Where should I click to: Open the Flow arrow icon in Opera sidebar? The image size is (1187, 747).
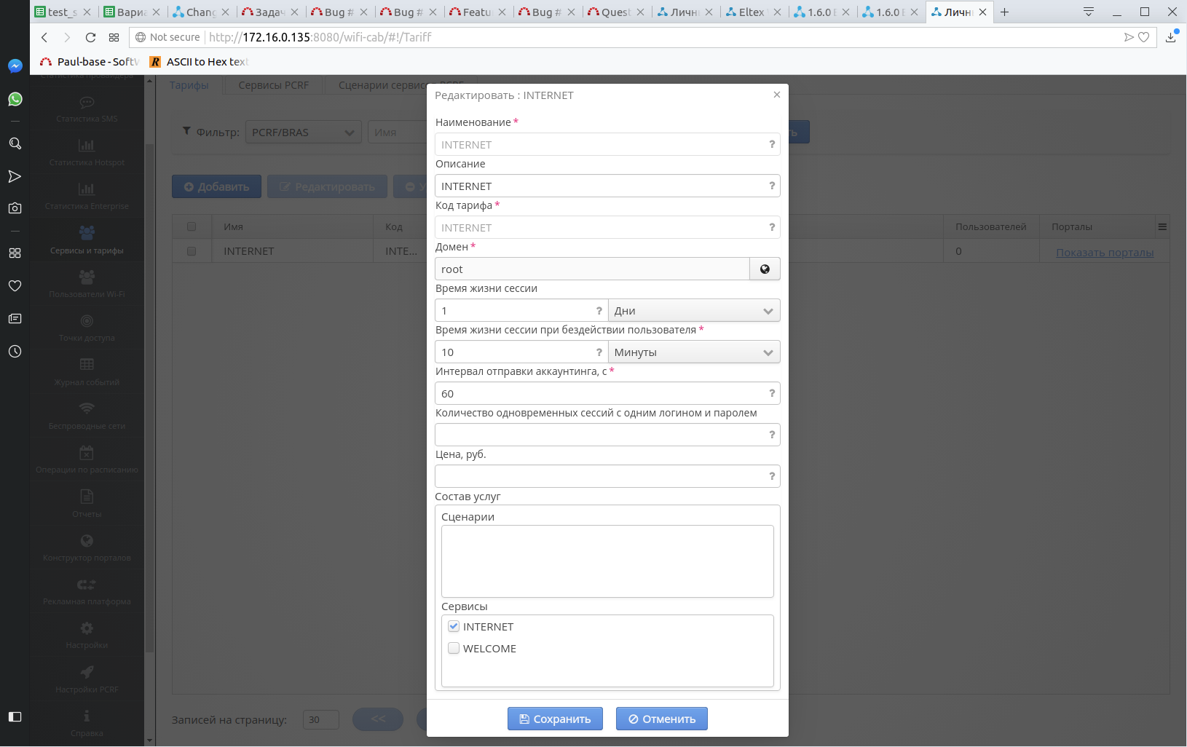click(15, 176)
